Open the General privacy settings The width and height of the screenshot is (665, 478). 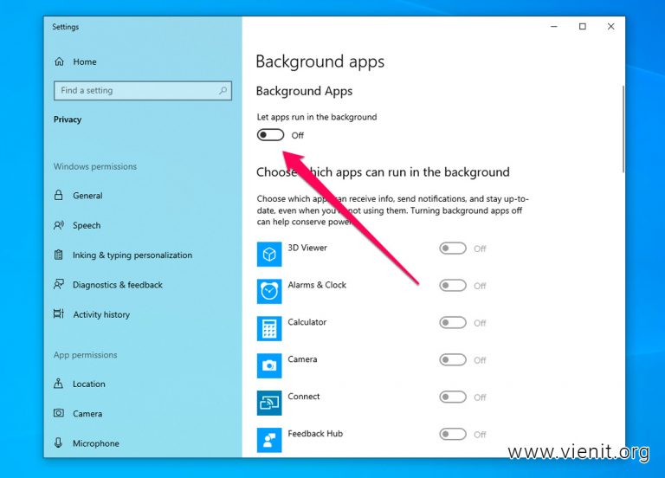click(87, 196)
